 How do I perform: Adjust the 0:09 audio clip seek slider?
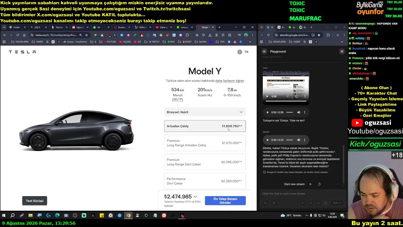(x=290, y=112)
